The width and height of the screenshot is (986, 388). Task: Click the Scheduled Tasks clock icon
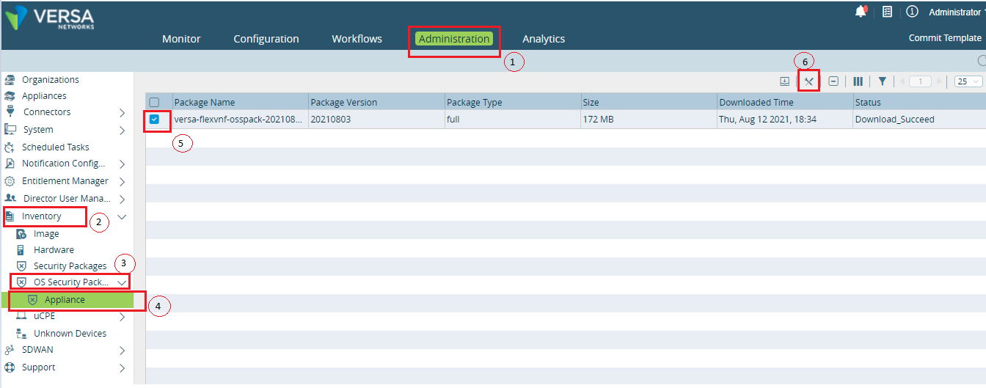[10, 147]
